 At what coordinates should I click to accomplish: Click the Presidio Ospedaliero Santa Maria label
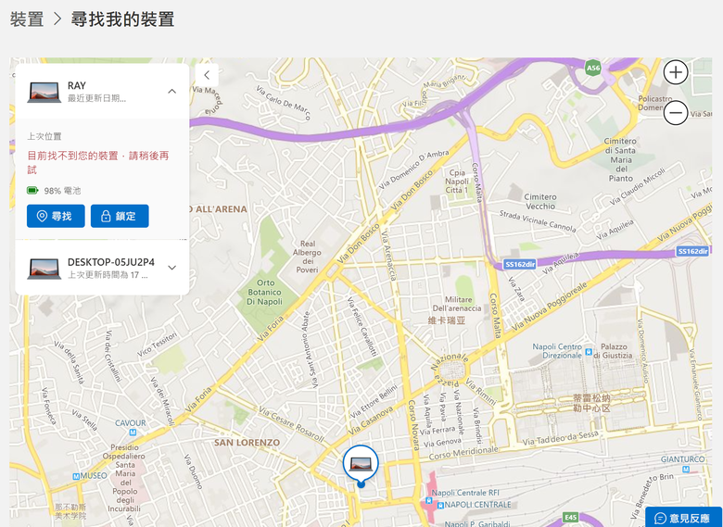124,478
